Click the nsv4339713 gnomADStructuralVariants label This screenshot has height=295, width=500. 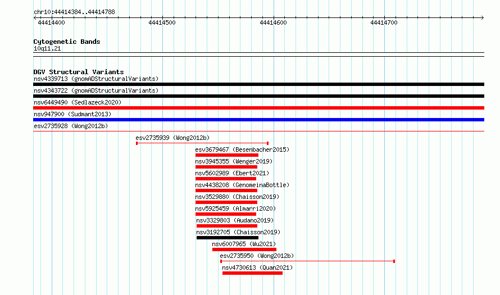coord(96,79)
